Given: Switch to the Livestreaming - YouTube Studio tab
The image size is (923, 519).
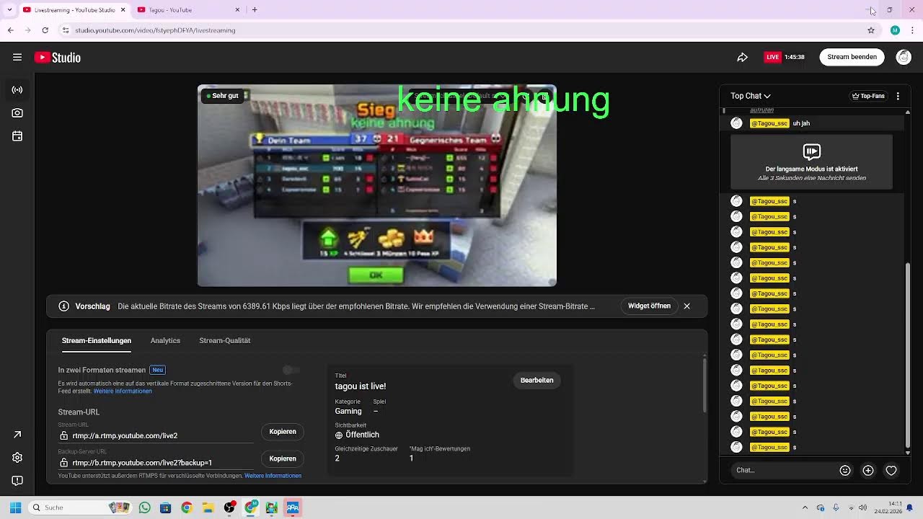Looking at the screenshot, I should tap(74, 10).
